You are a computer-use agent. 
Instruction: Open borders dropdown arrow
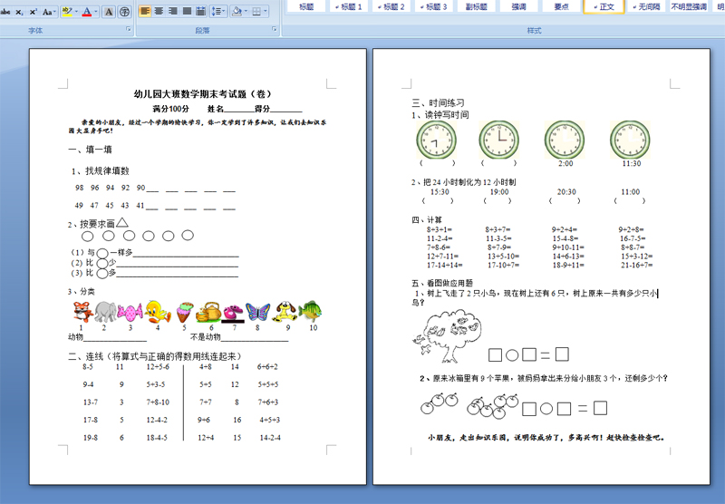[266, 11]
